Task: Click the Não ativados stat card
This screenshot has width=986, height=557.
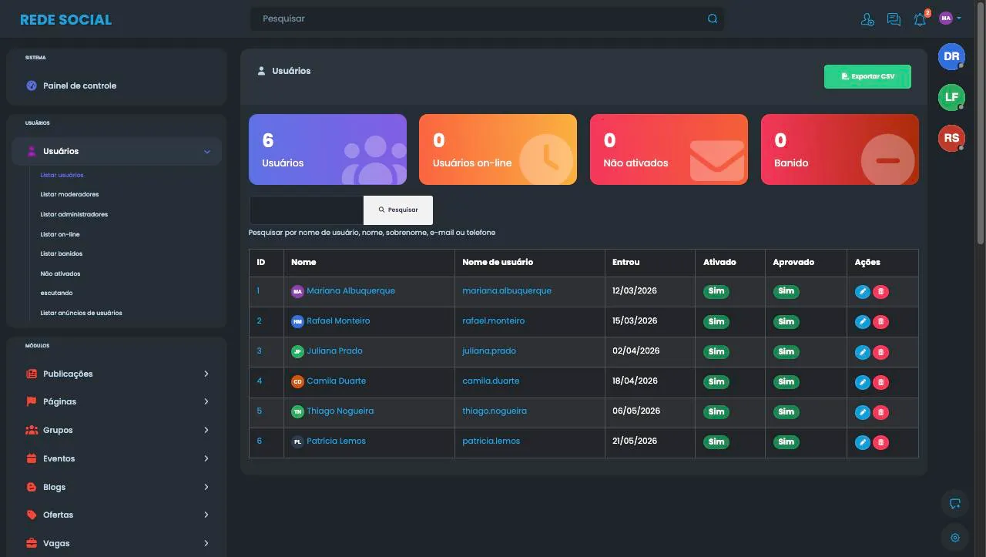Action: click(x=669, y=149)
